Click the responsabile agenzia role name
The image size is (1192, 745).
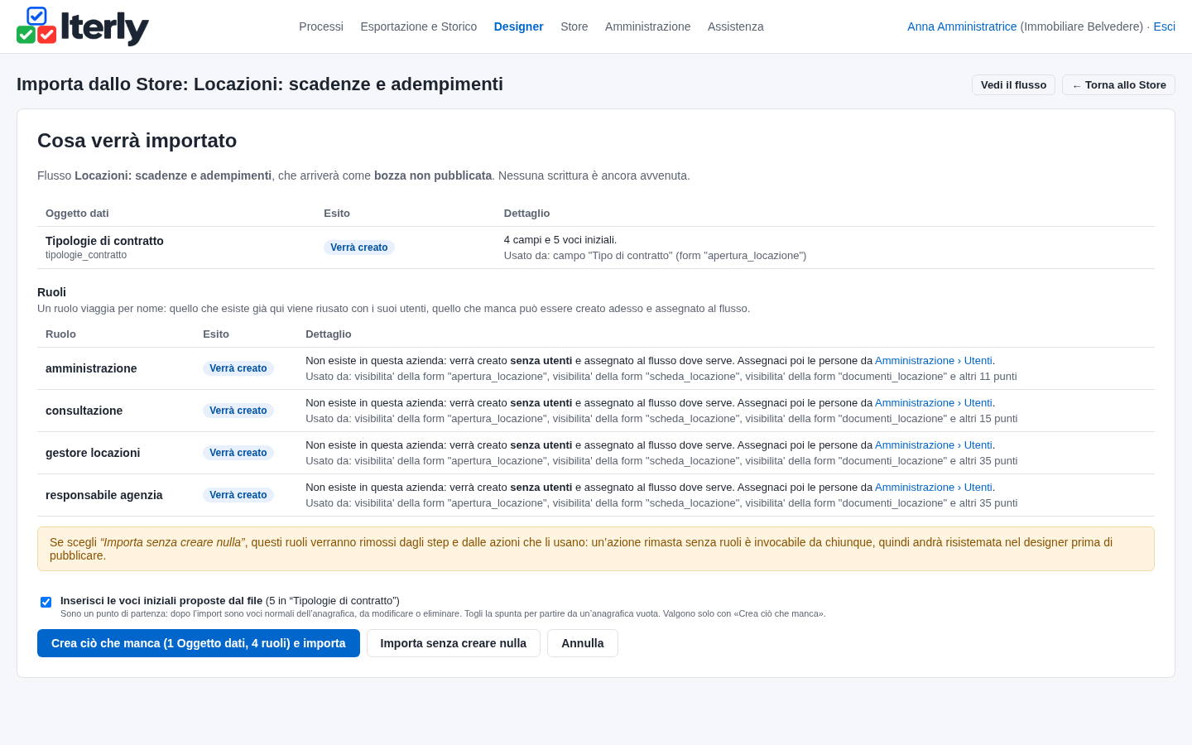tap(104, 495)
